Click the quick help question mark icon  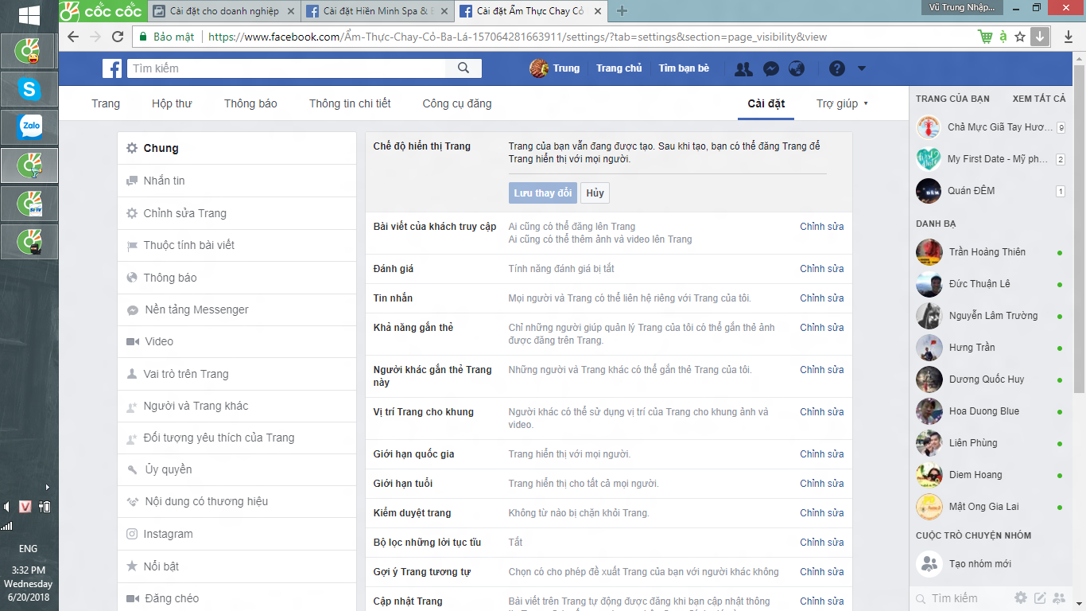(836, 69)
